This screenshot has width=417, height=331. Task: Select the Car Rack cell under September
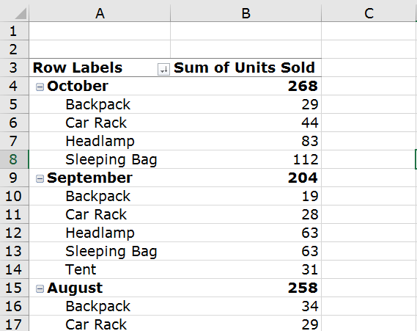pos(100,214)
